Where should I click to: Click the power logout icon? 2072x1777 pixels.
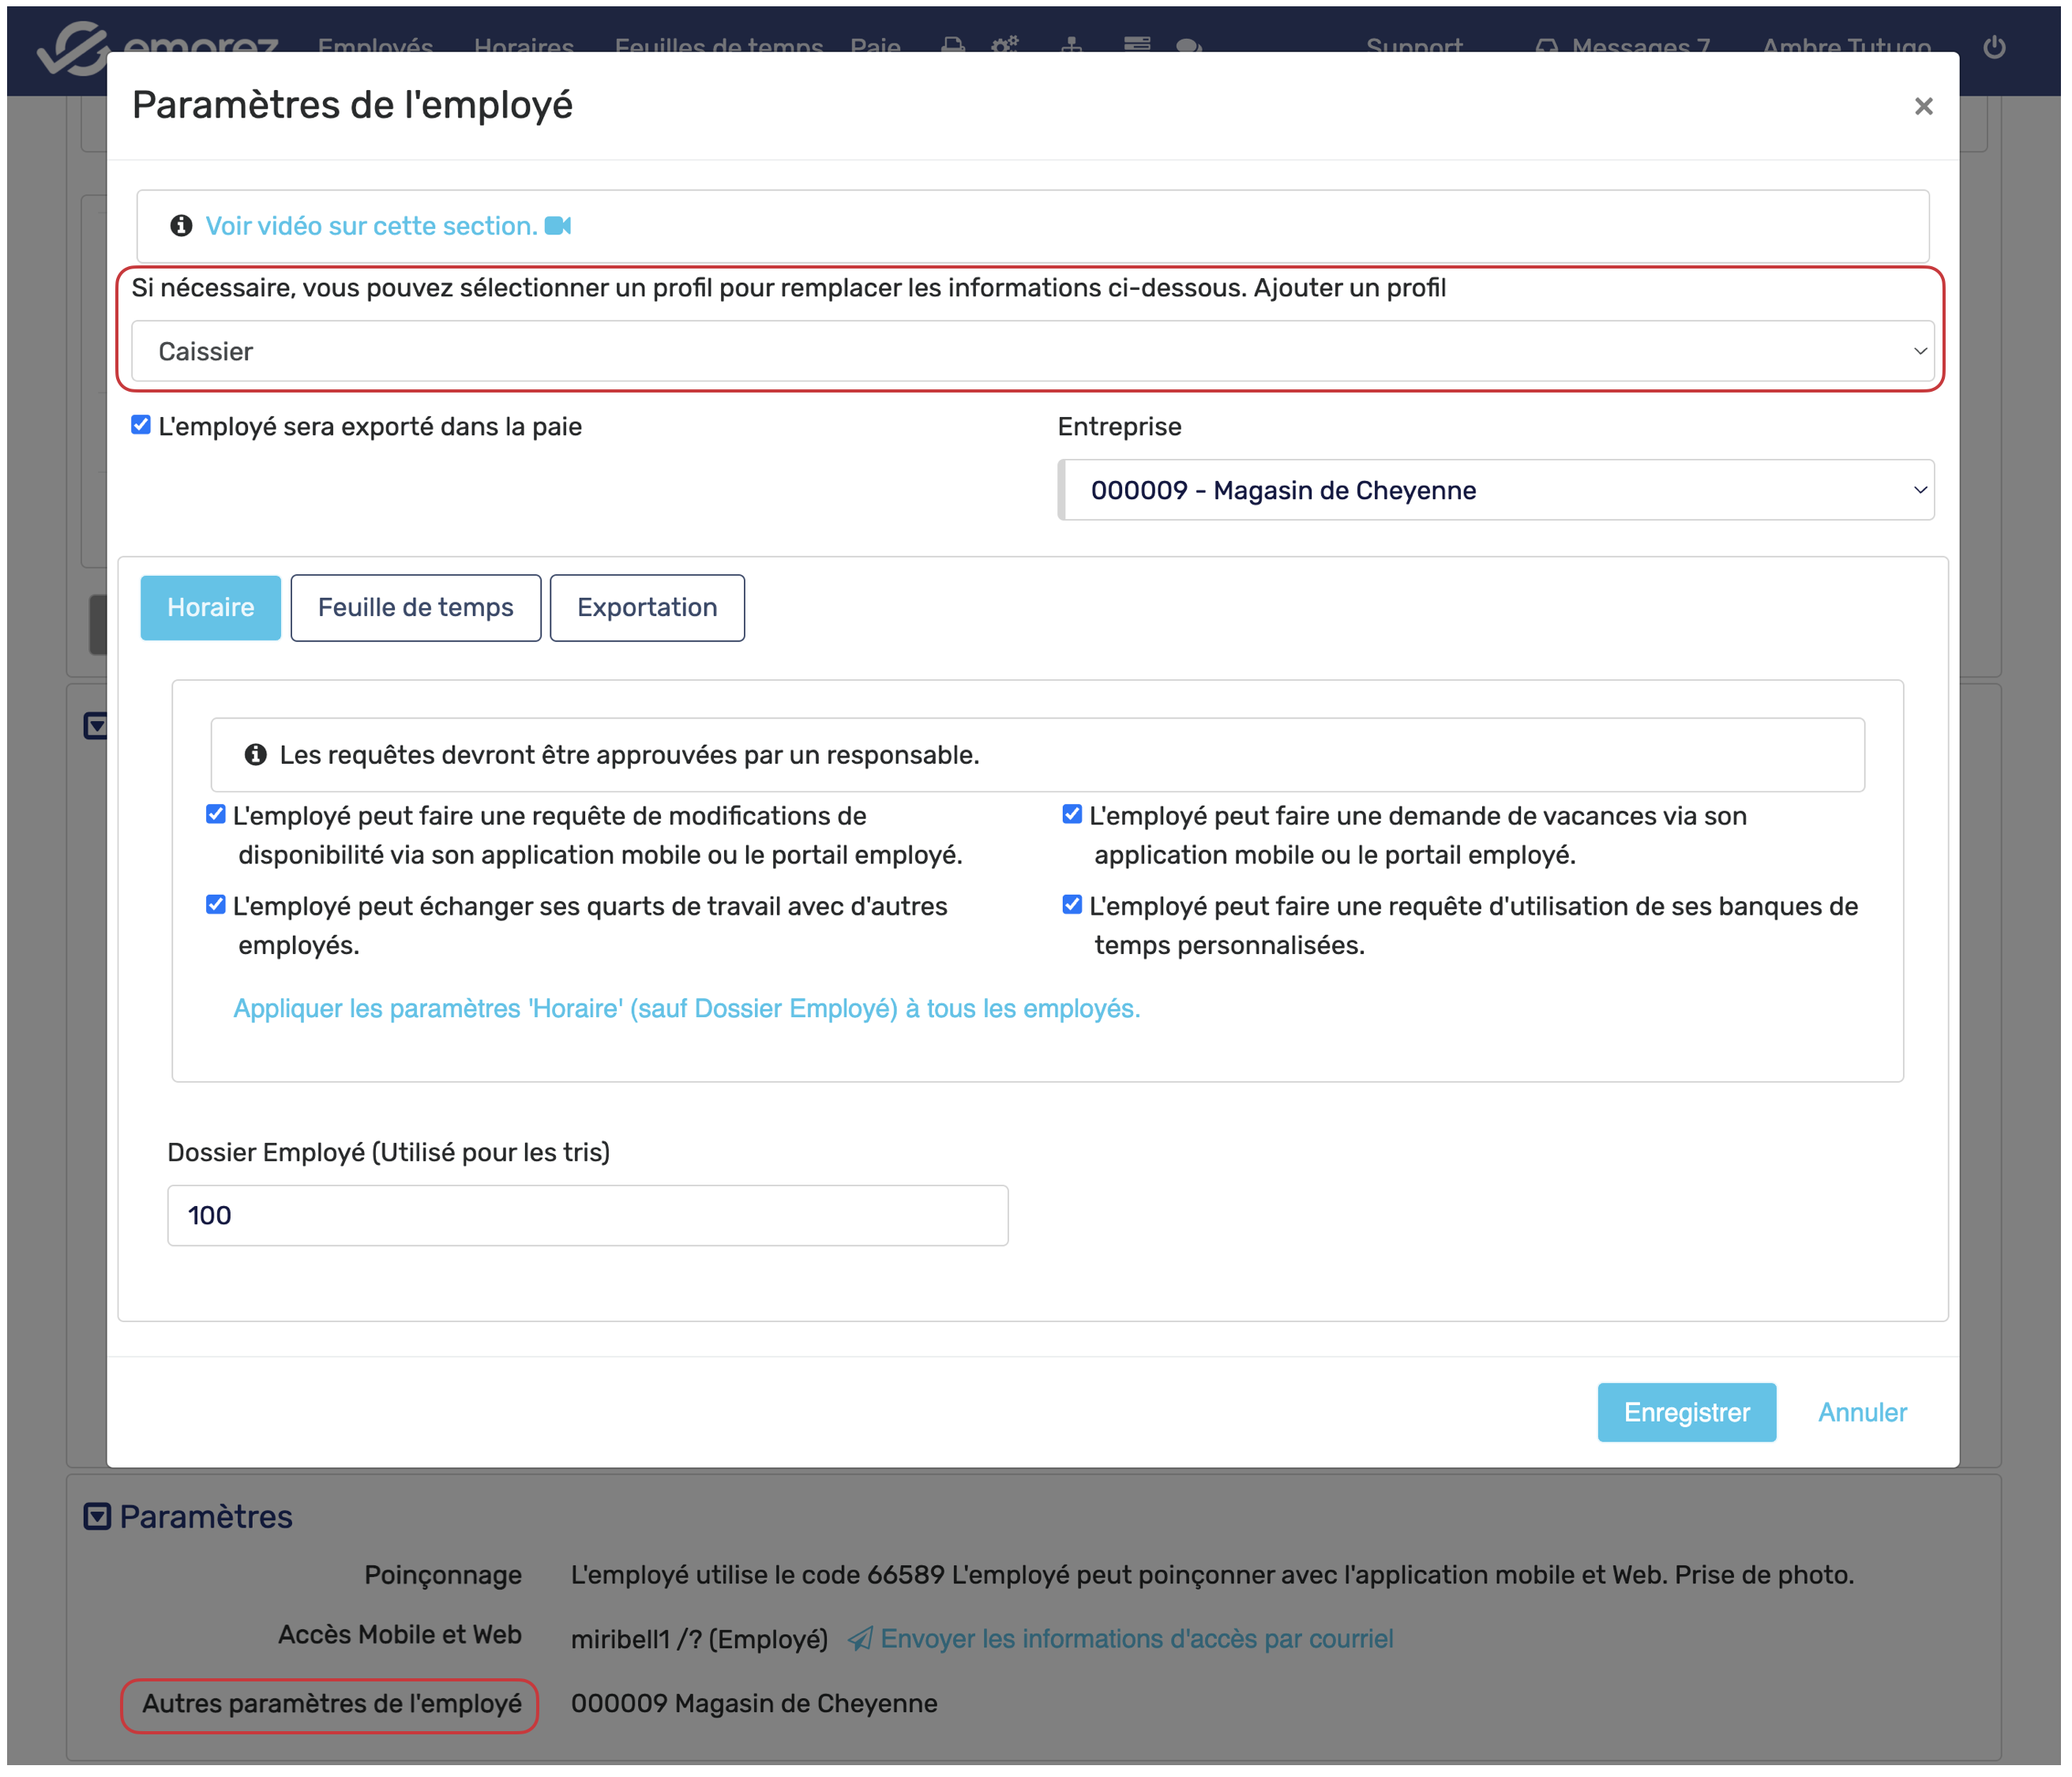coord(1993,46)
